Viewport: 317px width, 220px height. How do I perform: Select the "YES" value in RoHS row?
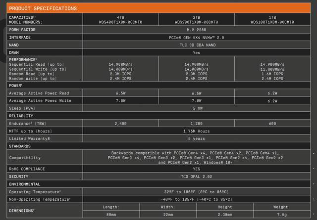tap(196, 169)
